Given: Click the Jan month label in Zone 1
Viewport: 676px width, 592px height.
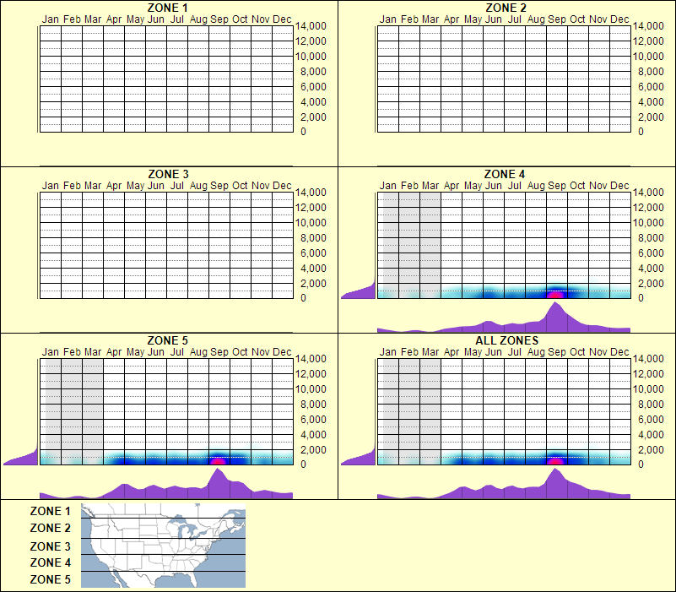Looking at the screenshot, I should pos(50,19).
